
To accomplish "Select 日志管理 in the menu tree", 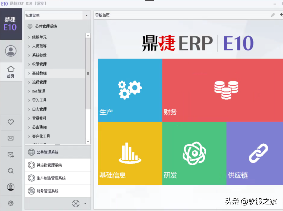I will pyautogui.click(x=39, y=109).
